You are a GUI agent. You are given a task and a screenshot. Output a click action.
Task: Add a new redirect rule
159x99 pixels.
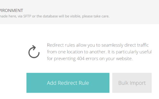coord(68,83)
